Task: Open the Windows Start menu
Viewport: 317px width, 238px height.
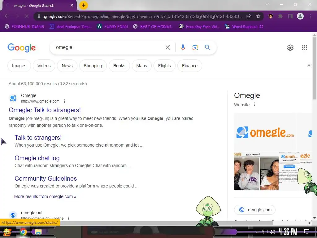Action: click(x=7, y=232)
